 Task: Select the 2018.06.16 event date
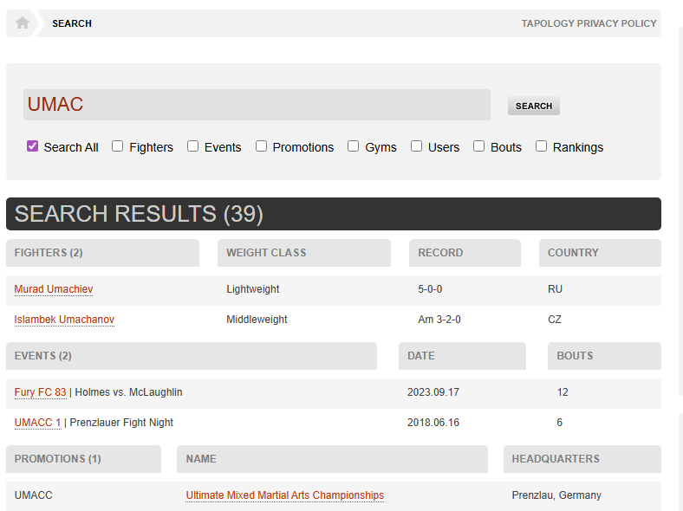click(433, 423)
